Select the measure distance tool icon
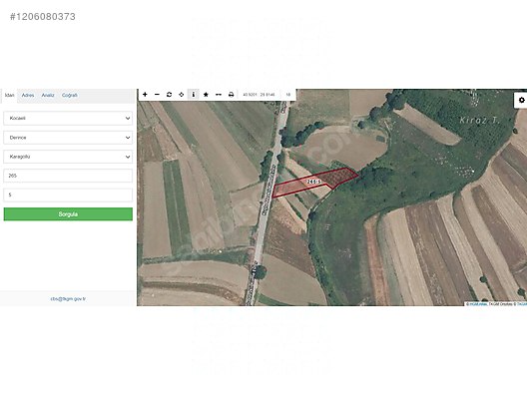Image resolution: width=527 pixels, height=395 pixels. pyautogui.click(x=219, y=95)
